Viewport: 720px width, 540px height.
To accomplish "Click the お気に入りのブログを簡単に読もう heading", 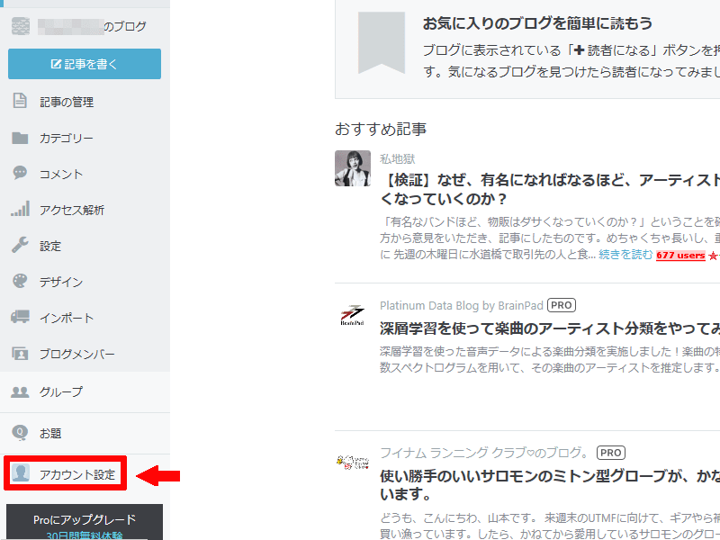I will pos(537,23).
